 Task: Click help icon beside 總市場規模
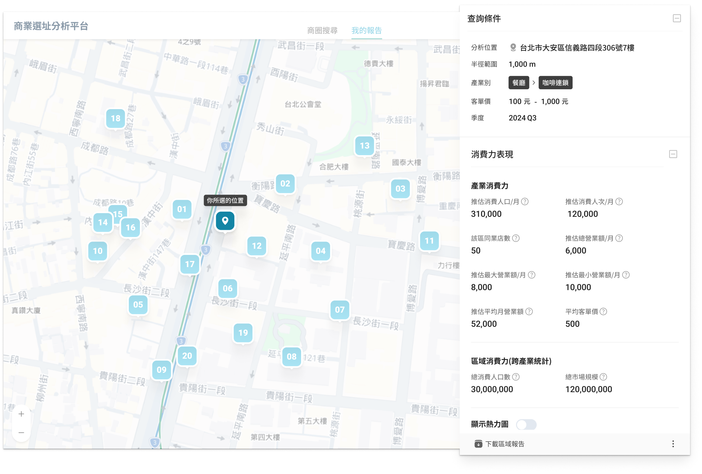coord(603,377)
